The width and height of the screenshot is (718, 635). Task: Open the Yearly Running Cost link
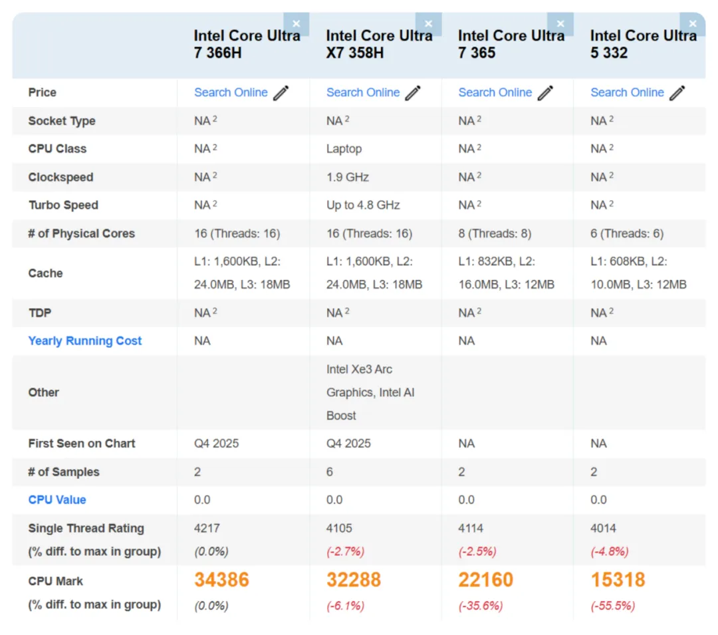(85, 340)
